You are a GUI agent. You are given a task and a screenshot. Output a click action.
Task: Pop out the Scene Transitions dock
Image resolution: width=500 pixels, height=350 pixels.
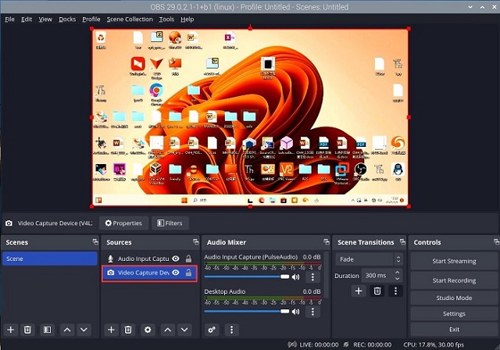coord(402,241)
